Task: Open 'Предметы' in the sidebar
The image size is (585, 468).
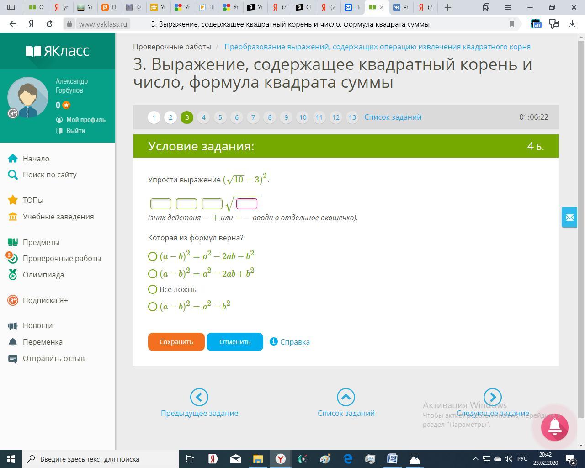Action: pyautogui.click(x=41, y=242)
